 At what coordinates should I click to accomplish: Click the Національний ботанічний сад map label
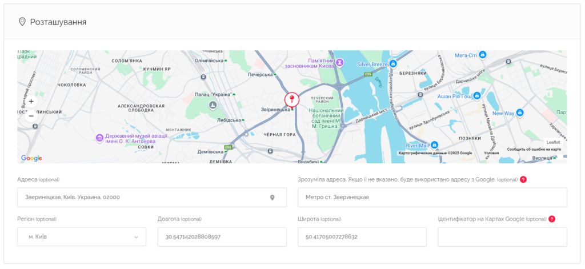[326, 118]
